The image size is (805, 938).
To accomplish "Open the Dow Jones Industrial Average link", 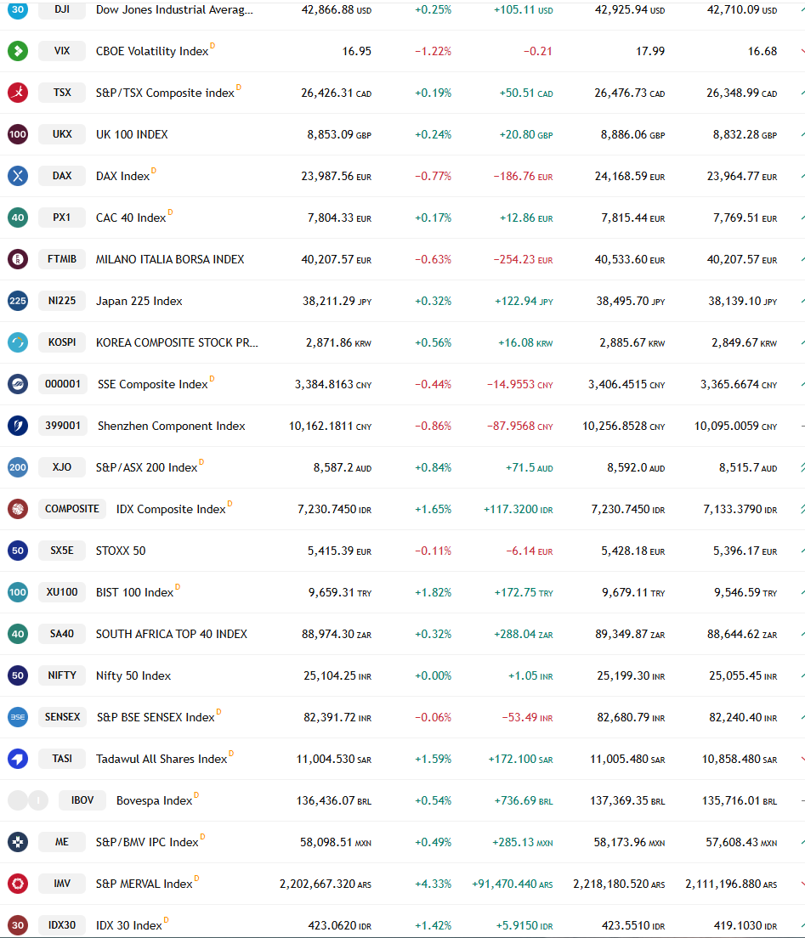I will [174, 10].
